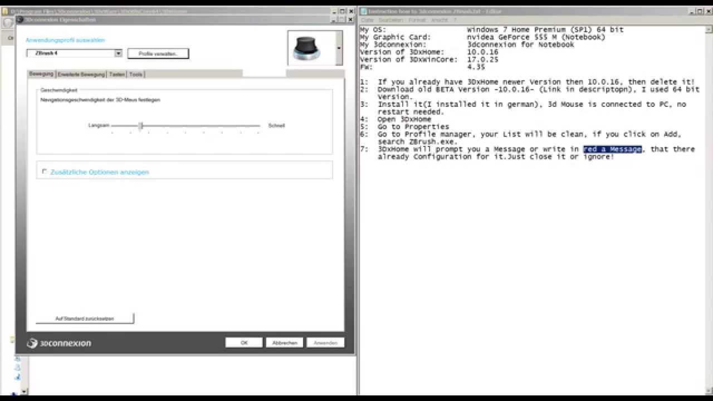Click the 'Langsam' label on speed slider

tap(99, 126)
